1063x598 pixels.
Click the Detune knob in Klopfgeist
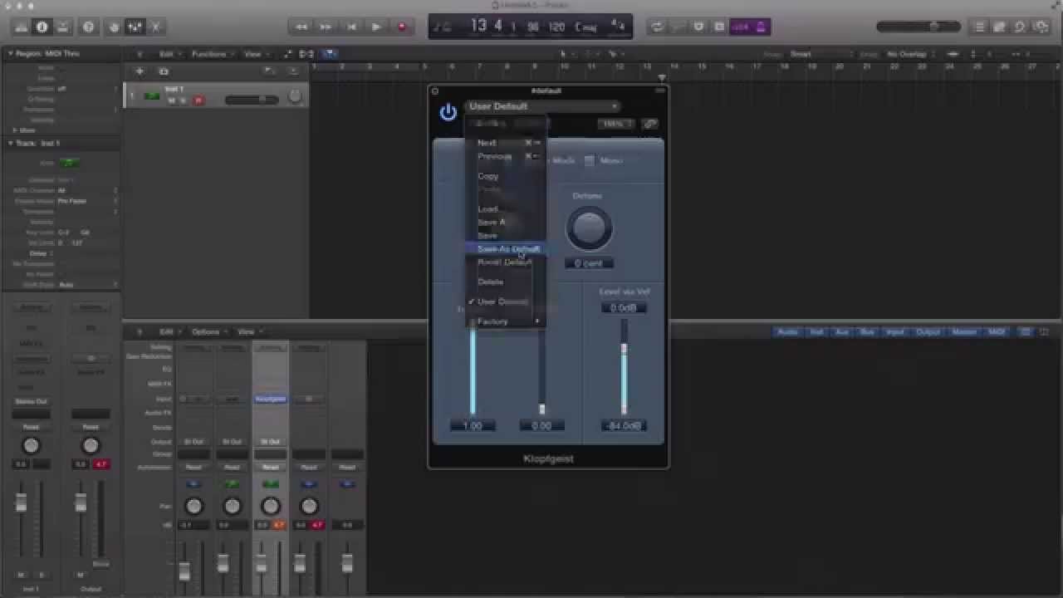tap(589, 228)
